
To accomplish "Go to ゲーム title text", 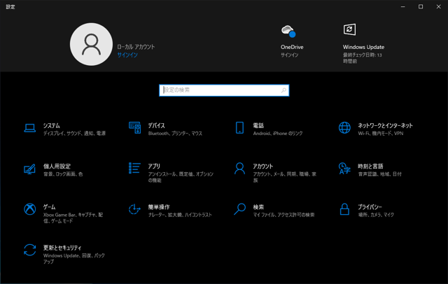I will 50,207.
